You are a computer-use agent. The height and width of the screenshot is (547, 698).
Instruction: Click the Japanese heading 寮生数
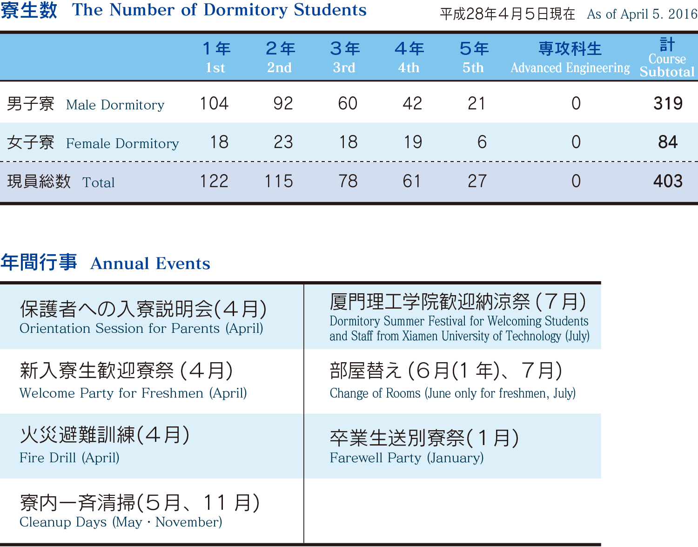pyautogui.click(x=29, y=10)
